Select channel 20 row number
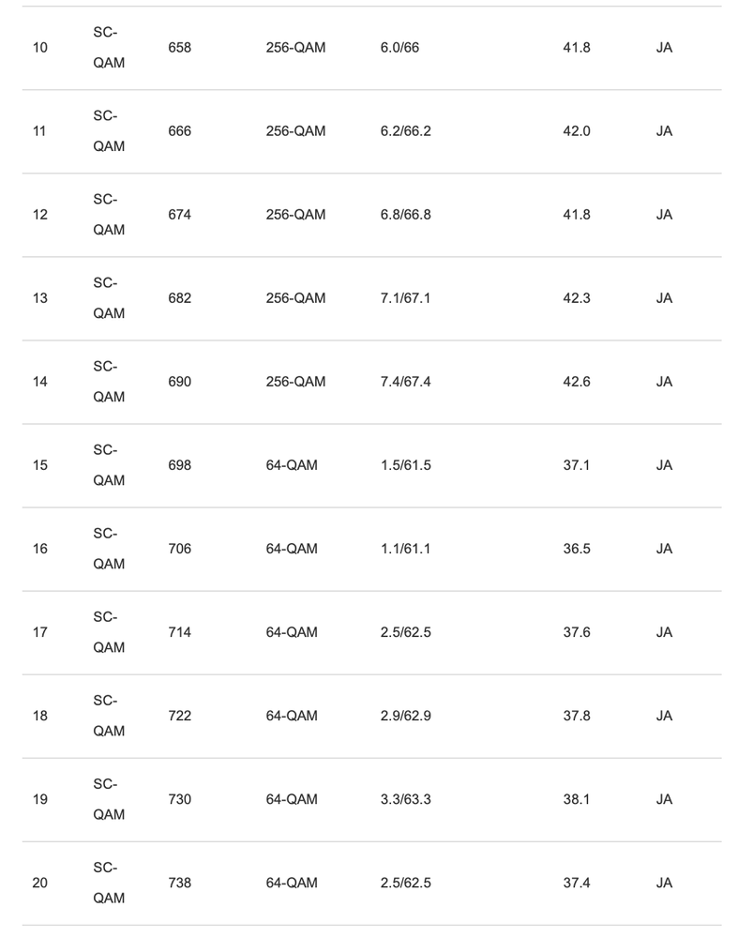 coord(40,883)
